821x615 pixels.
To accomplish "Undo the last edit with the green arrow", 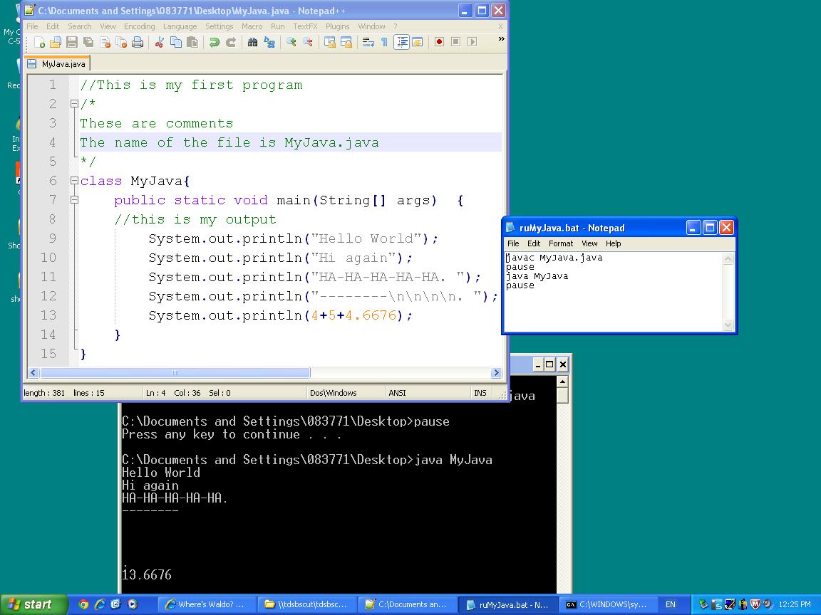I will click(x=214, y=43).
